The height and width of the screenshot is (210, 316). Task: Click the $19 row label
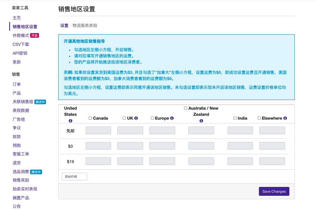tap(70, 162)
